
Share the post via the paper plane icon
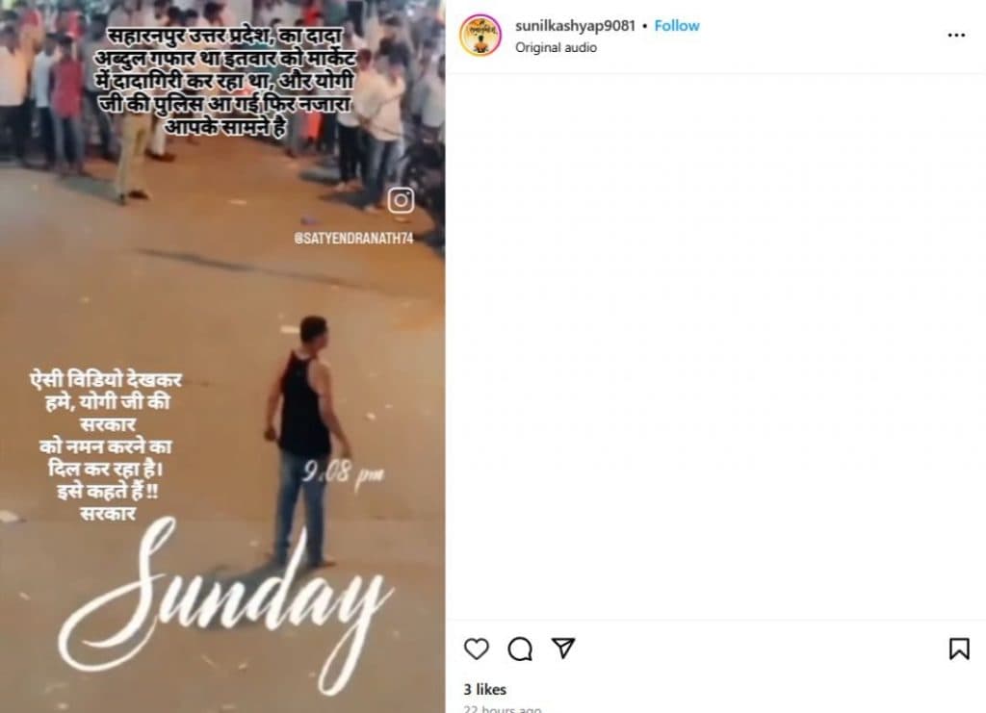[x=562, y=648]
